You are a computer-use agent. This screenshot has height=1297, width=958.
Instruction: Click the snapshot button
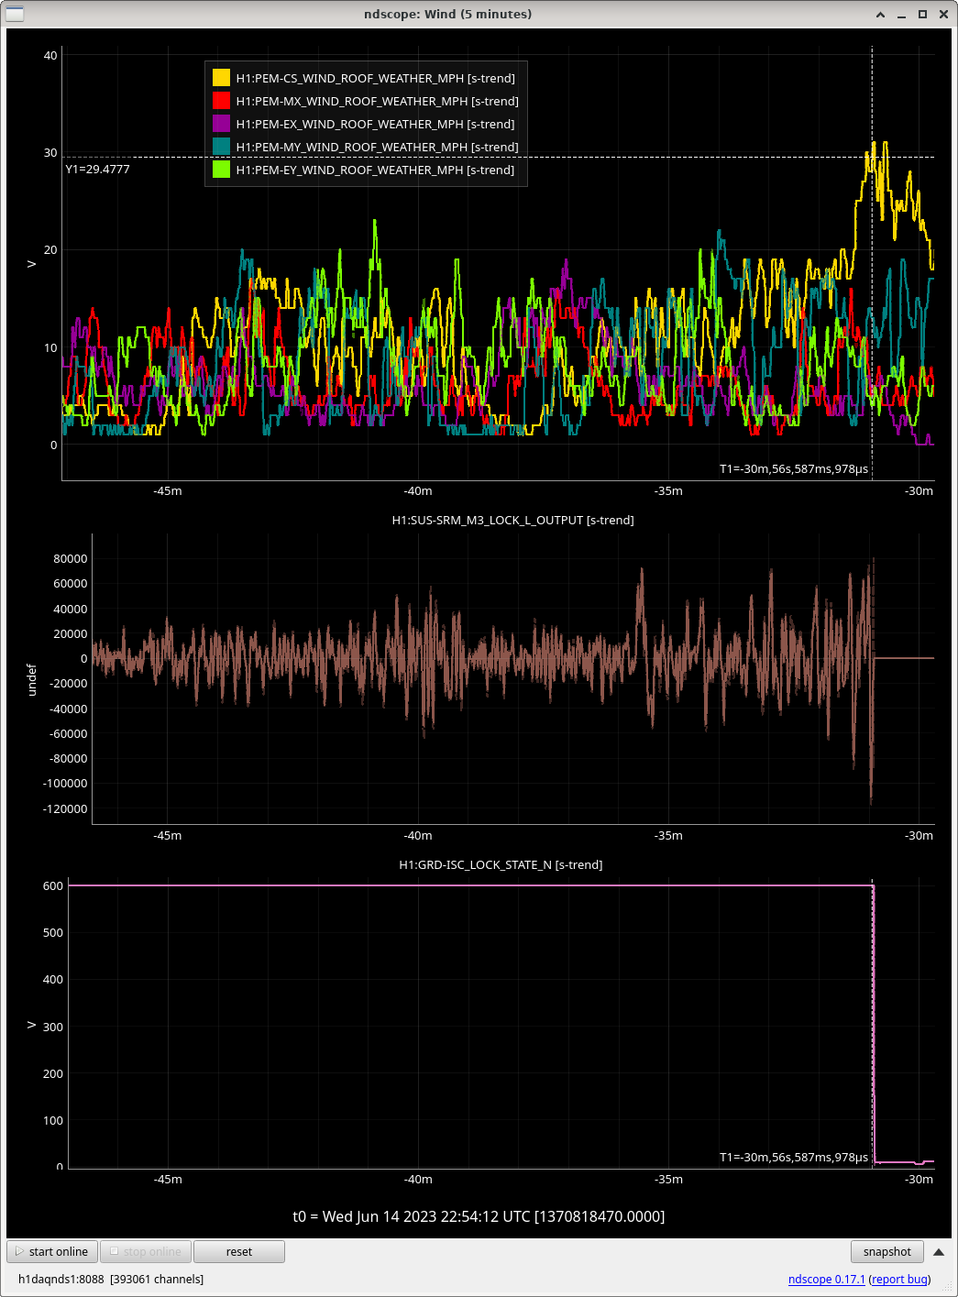click(886, 1251)
